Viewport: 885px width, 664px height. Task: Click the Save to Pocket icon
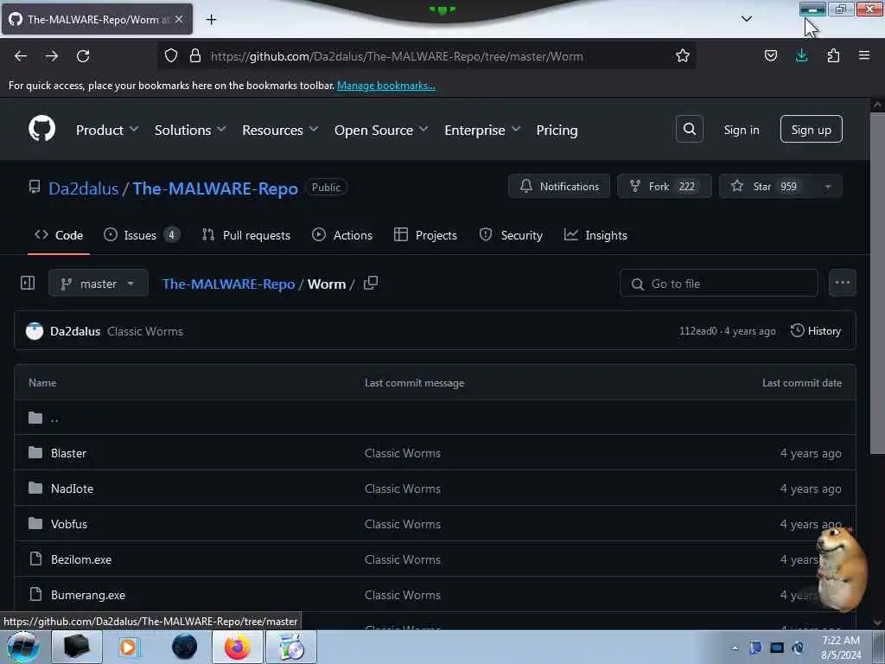click(770, 55)
